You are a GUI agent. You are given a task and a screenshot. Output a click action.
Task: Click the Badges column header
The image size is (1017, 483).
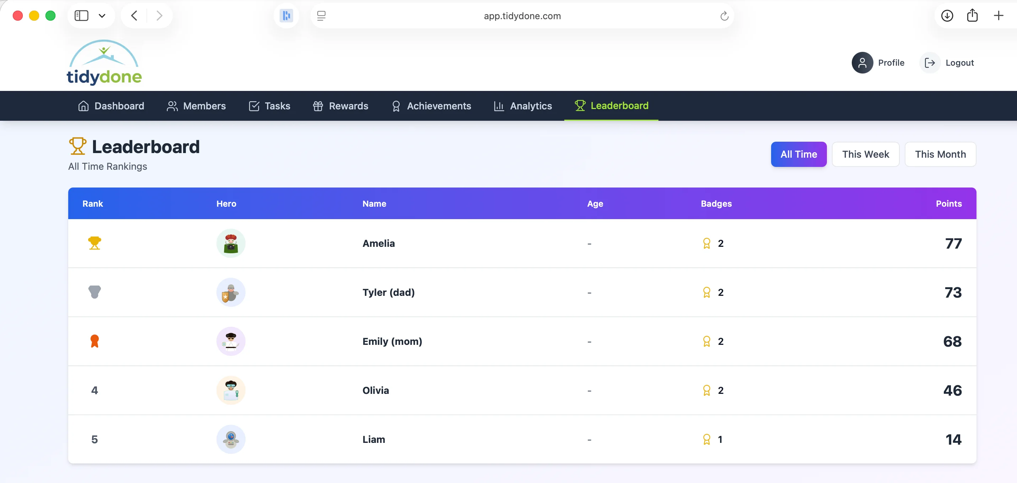(x=716, y=203)
